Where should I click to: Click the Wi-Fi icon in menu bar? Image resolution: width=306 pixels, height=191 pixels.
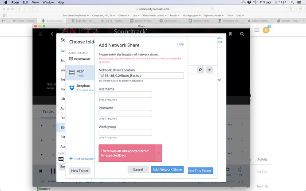255,2
